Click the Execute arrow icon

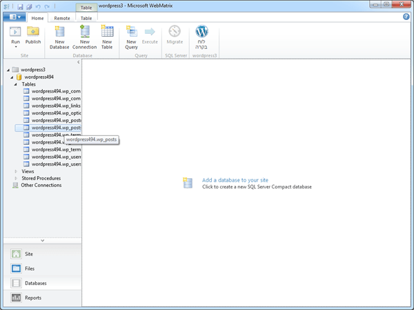coord(150,32)
